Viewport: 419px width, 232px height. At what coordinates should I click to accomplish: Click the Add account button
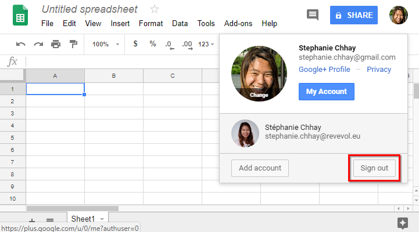tap(260, 168)
